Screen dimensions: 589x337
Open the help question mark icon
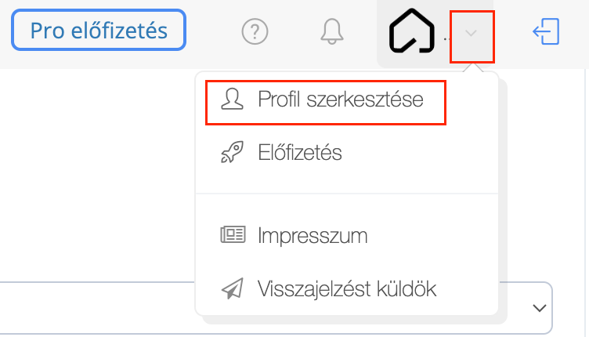tap(255, 31)
